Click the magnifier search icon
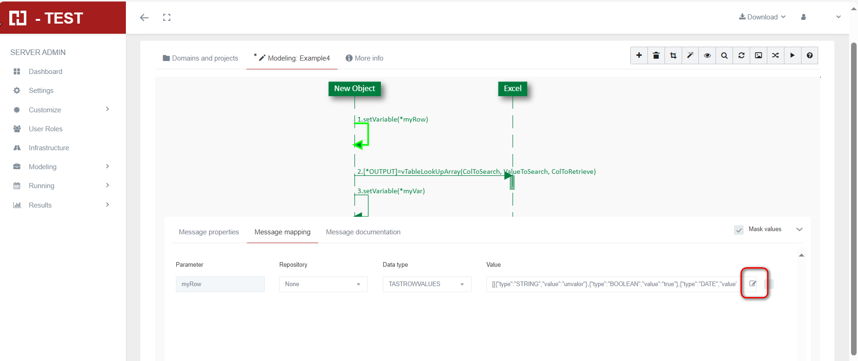 (x=724, y=55)
